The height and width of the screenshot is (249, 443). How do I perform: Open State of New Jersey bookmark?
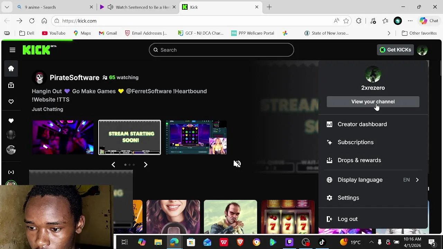click(x=326, y=33)
